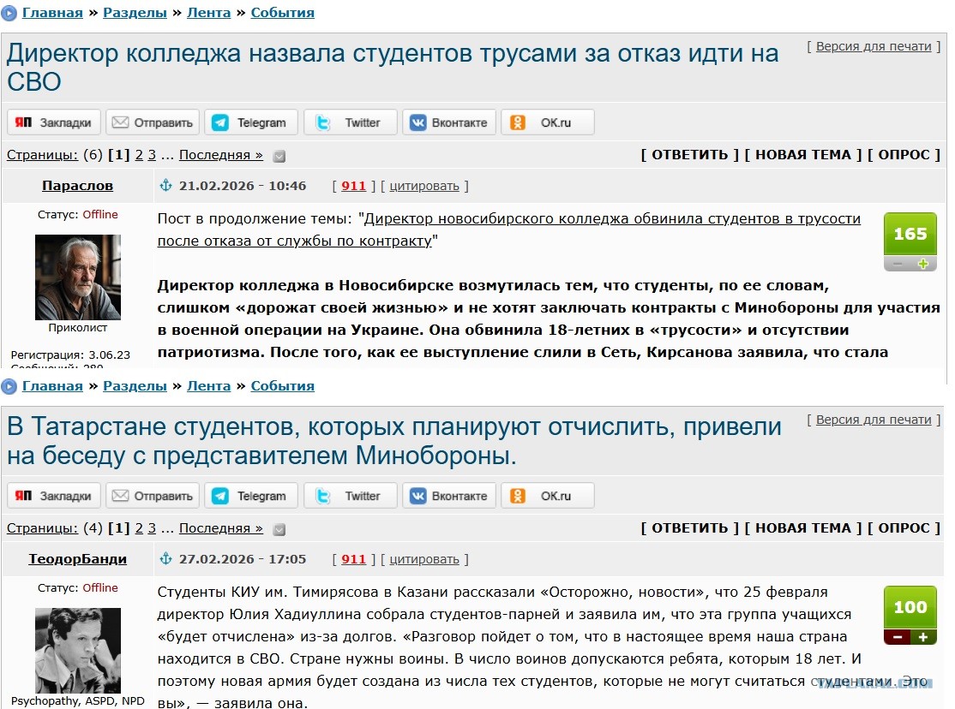Image resolution: width=955 pixels, height=709 pixels.
Task: Downvote ТеодорБанди's post with the minus button
Action: tap(897, 637)
